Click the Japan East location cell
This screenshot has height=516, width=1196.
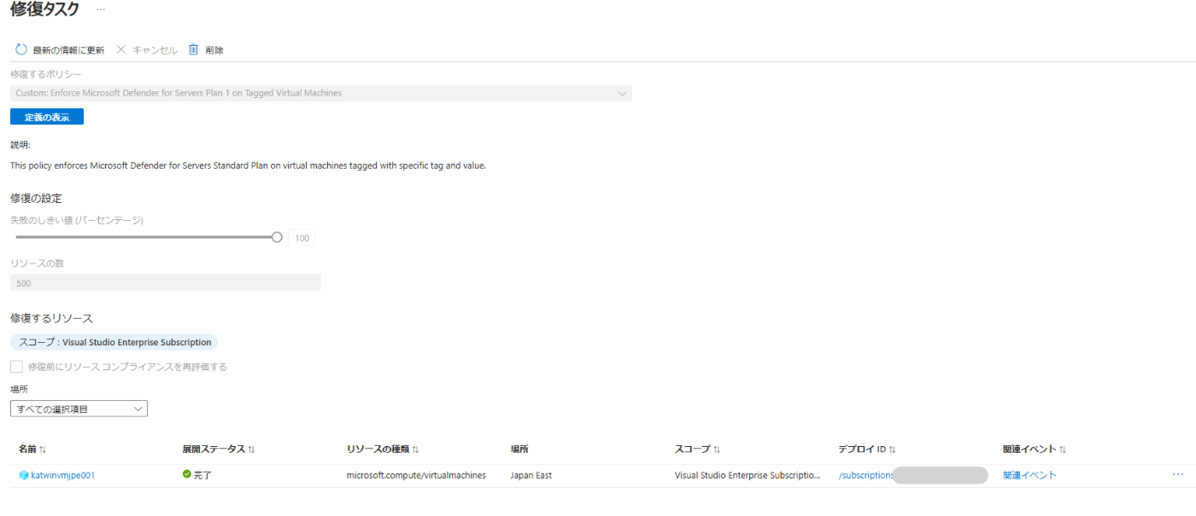tap(531, 475)
